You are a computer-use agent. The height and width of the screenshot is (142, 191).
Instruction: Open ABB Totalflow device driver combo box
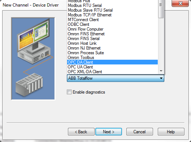pos(115,78)
